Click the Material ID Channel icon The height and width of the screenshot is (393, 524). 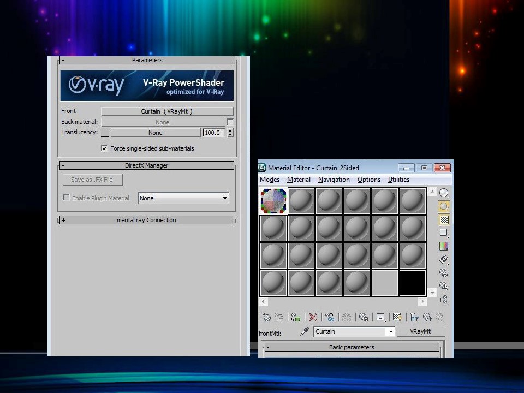(x=380, y=317)
